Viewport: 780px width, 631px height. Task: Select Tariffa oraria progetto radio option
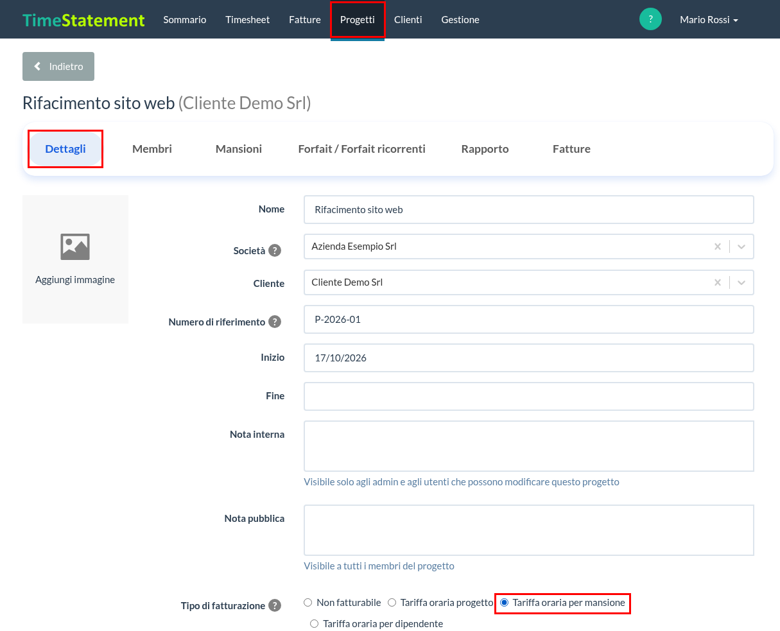[x=392, y=603]
